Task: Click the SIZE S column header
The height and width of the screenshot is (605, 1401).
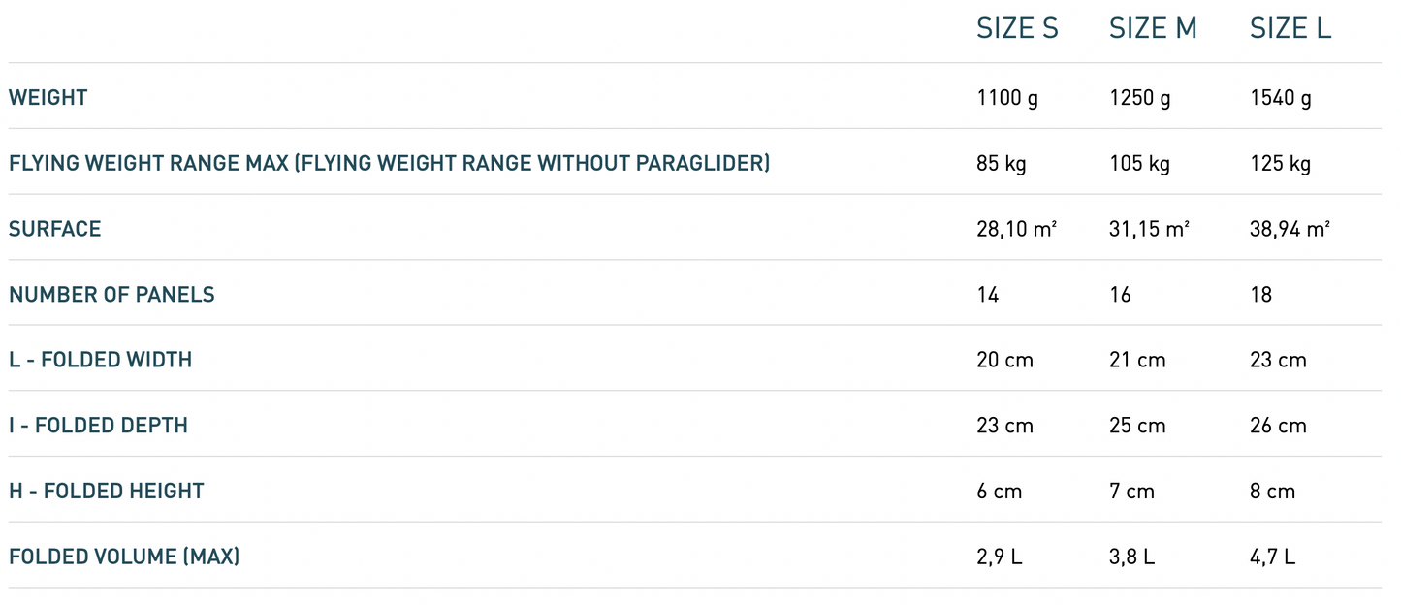Action: pyautogui.click(x=1017, y=30)
